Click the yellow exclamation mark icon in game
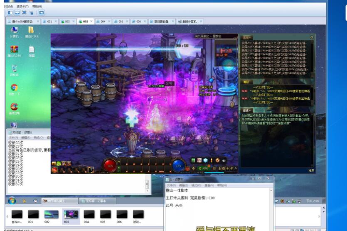Screen dimensions: 347x231 pos(212,160)
